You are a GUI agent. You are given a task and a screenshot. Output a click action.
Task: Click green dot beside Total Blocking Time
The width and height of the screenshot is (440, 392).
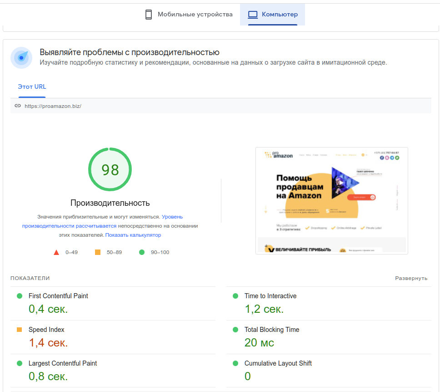tap(235, 329)
